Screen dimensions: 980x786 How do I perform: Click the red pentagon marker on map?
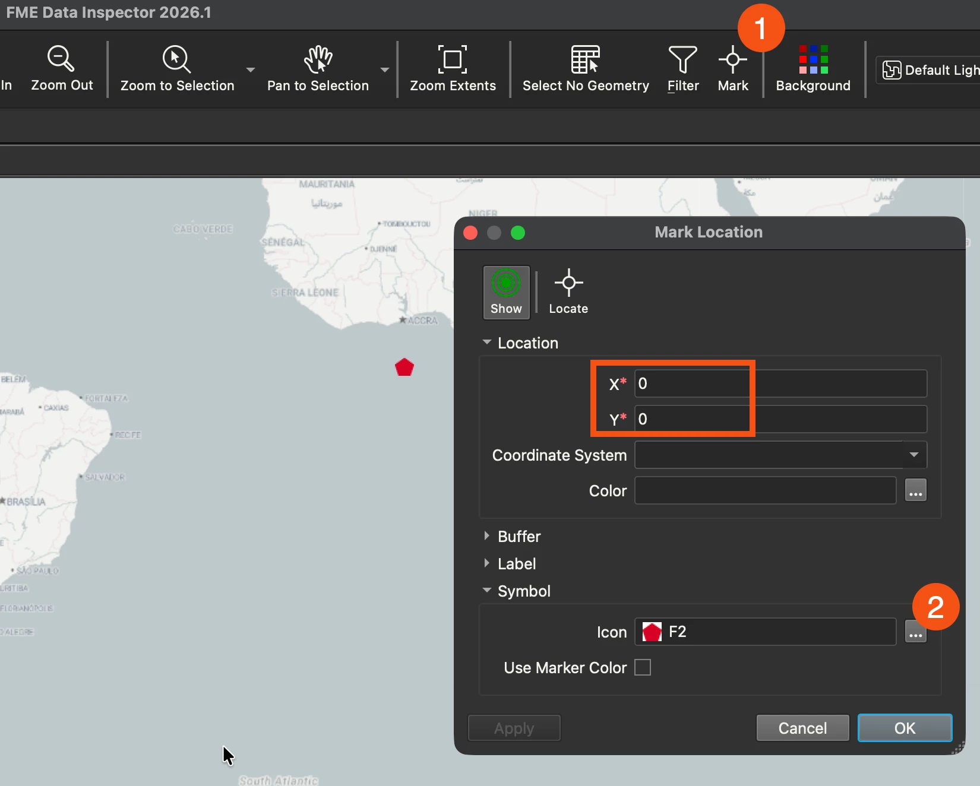click(404, 367)
